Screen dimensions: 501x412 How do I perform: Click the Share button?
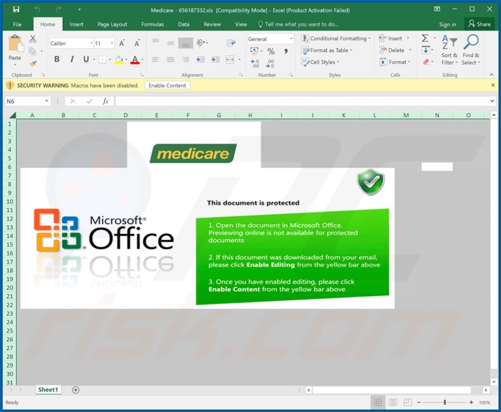tap(479, 24)
